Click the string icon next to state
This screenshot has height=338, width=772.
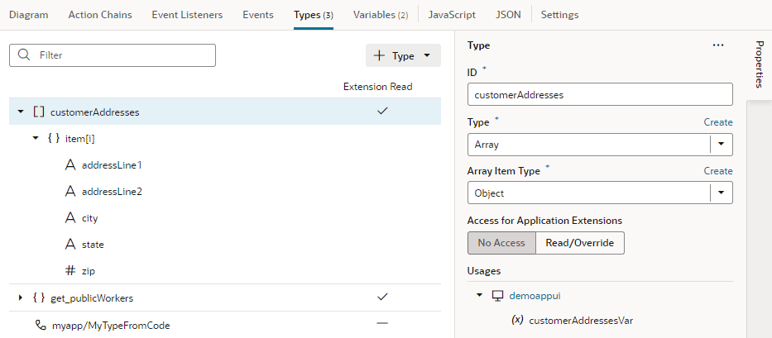click(70, 244)
